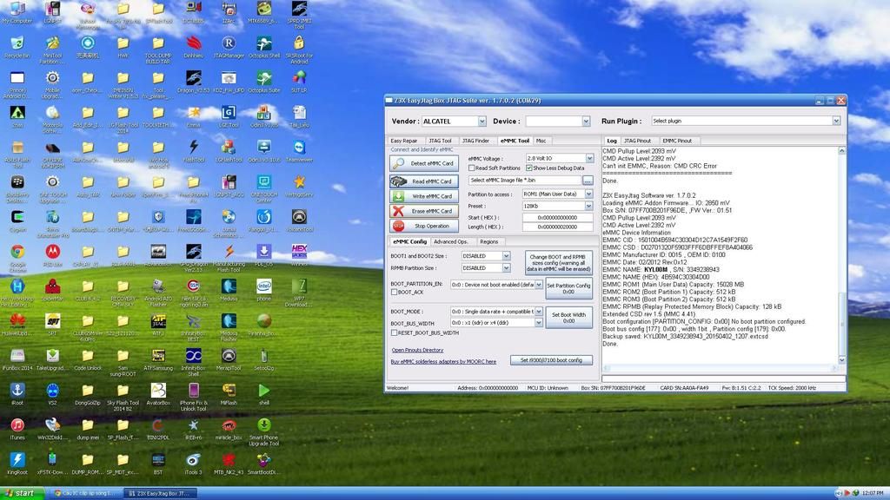The height and width of the screenshot is (500, 890).
Task: Open the Run Plugin select dropdown
Action: coord(835,121)
